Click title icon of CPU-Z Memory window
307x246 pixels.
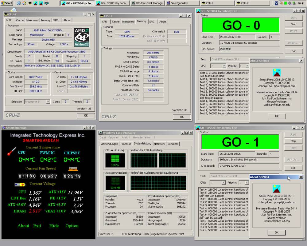tap(102, 16)
